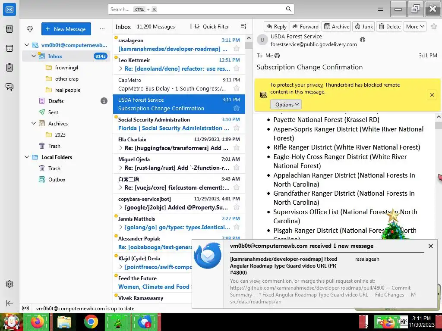Expand the Leo Kettmeir thread
The image size is (442, 331).
[121, 69]
